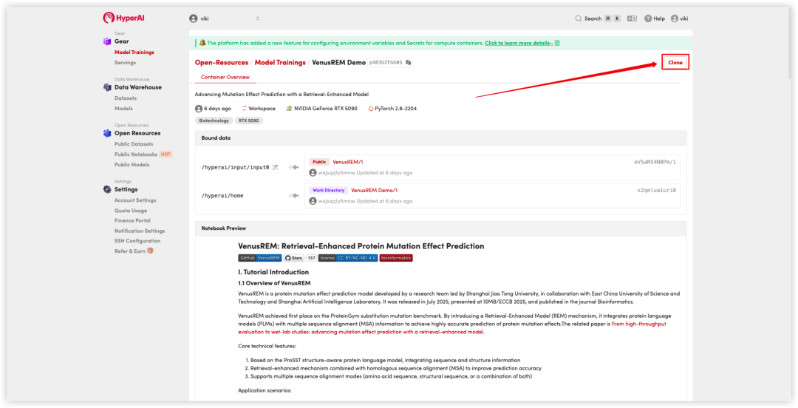Click the user avatar under VenusREM/1
This screenshot has height=408, width=798.
313,173
